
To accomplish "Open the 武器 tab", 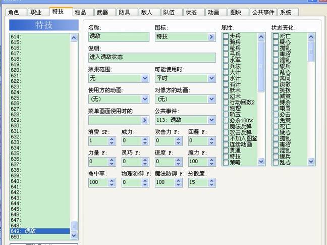I will point(105,12).
